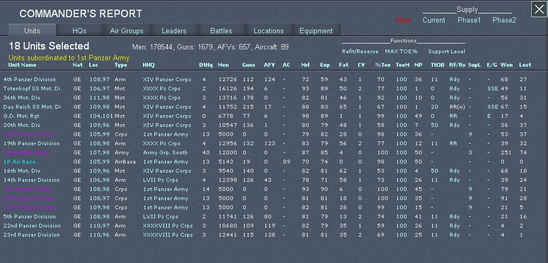Close the Commander's Report window
548x263 pixels.
click(539, 9)
